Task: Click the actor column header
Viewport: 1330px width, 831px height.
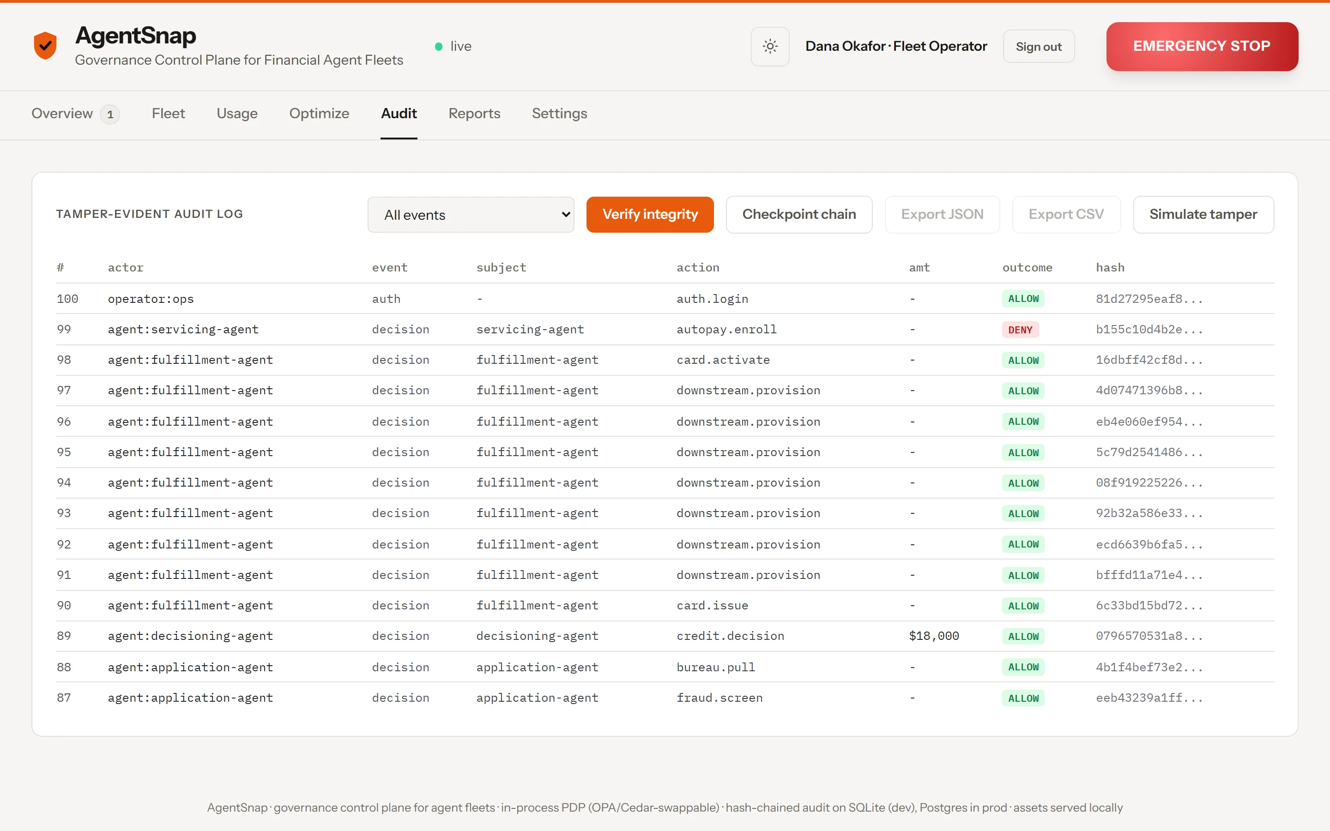Action: click(x=125, y=268)
